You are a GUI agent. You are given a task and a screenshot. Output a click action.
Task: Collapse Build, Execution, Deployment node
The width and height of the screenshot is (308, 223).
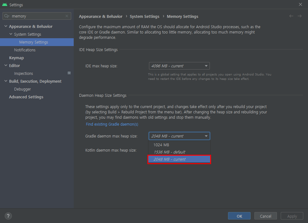point(6,81)
